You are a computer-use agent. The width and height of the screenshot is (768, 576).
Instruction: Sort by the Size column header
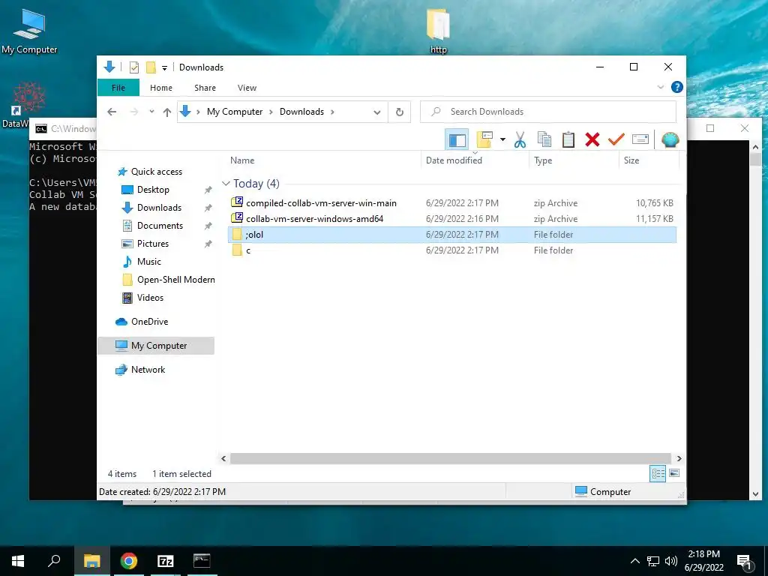click(x=631, y=160)
